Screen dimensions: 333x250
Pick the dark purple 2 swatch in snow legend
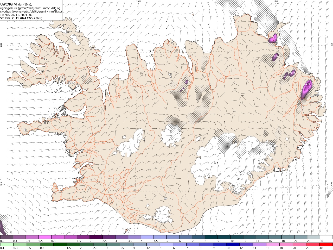(96, 237)
